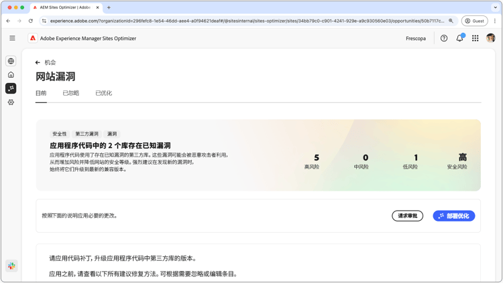Screen dimensions: 503x283
Task: Click the site info icon in address bar
Action: 44,21
